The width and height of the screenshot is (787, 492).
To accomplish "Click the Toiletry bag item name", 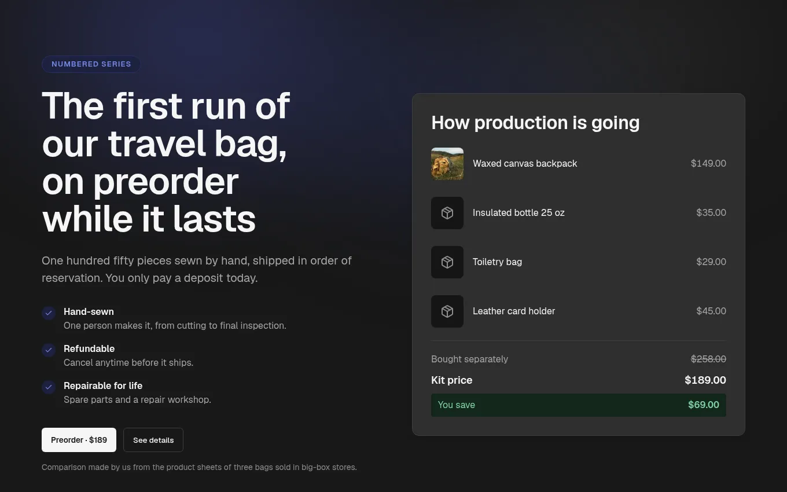I will 497,262.
